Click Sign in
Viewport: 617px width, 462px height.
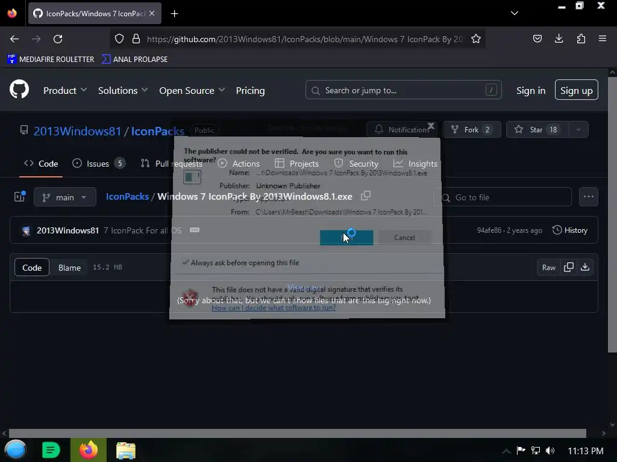pos(531,90)
